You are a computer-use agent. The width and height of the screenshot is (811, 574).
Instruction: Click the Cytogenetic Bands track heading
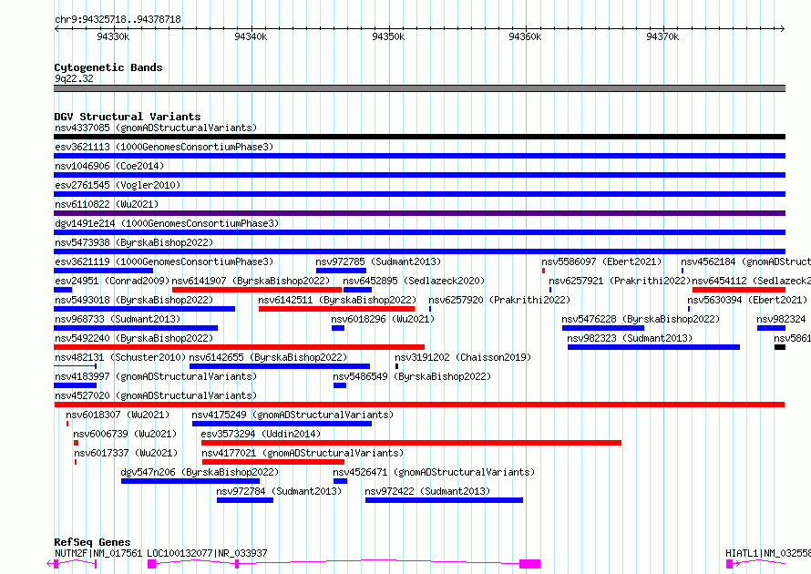(108, 67)
